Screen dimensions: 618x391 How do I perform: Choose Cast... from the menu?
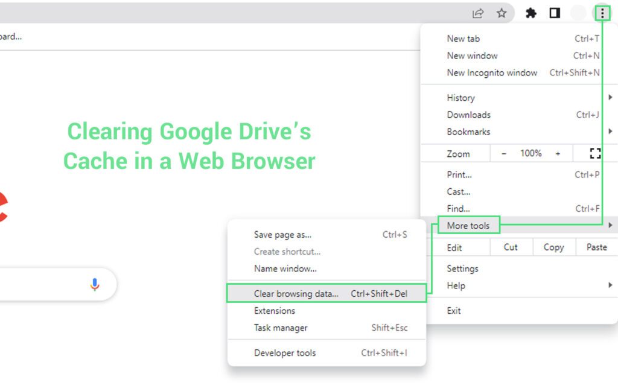pyautogui.click(x=519, y=191)
